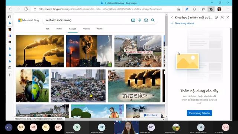Click the blue 'Thêm trang hiện tại' button
Screen dimensions: 238x134
[199, 113]
